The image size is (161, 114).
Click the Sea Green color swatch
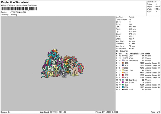123,80
